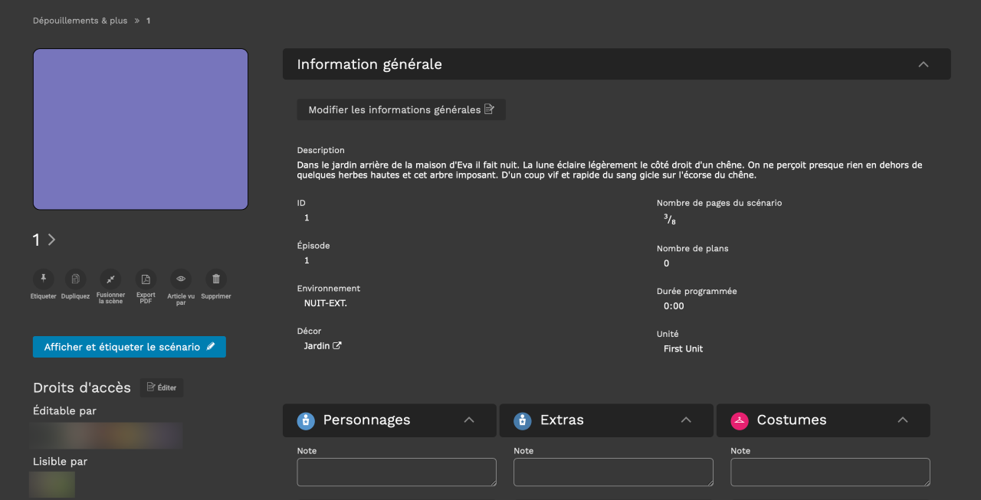The height and width of the screenshot is (500, 981).
Task: Click the Dépouillements & plus breadcrumb
Action: (x=80, y=21)
